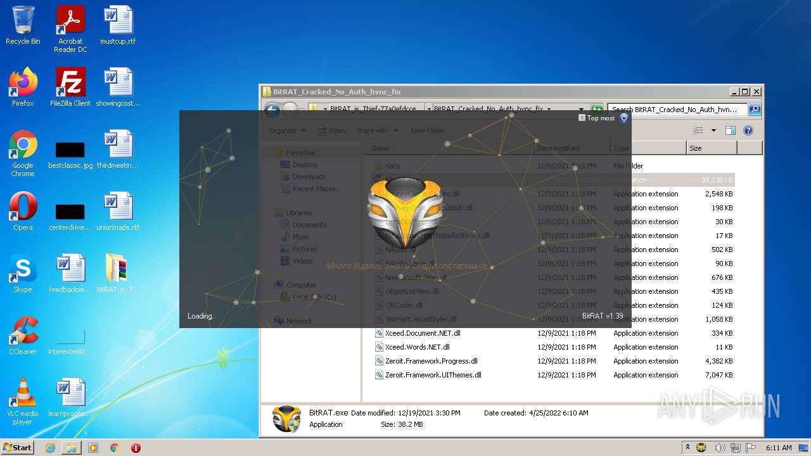
Task: Open the Start menu
Action: pyautogui.click(x=17, y=448)
